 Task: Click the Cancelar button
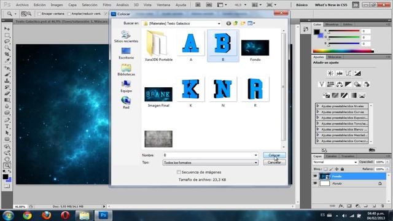click(274, 162)
